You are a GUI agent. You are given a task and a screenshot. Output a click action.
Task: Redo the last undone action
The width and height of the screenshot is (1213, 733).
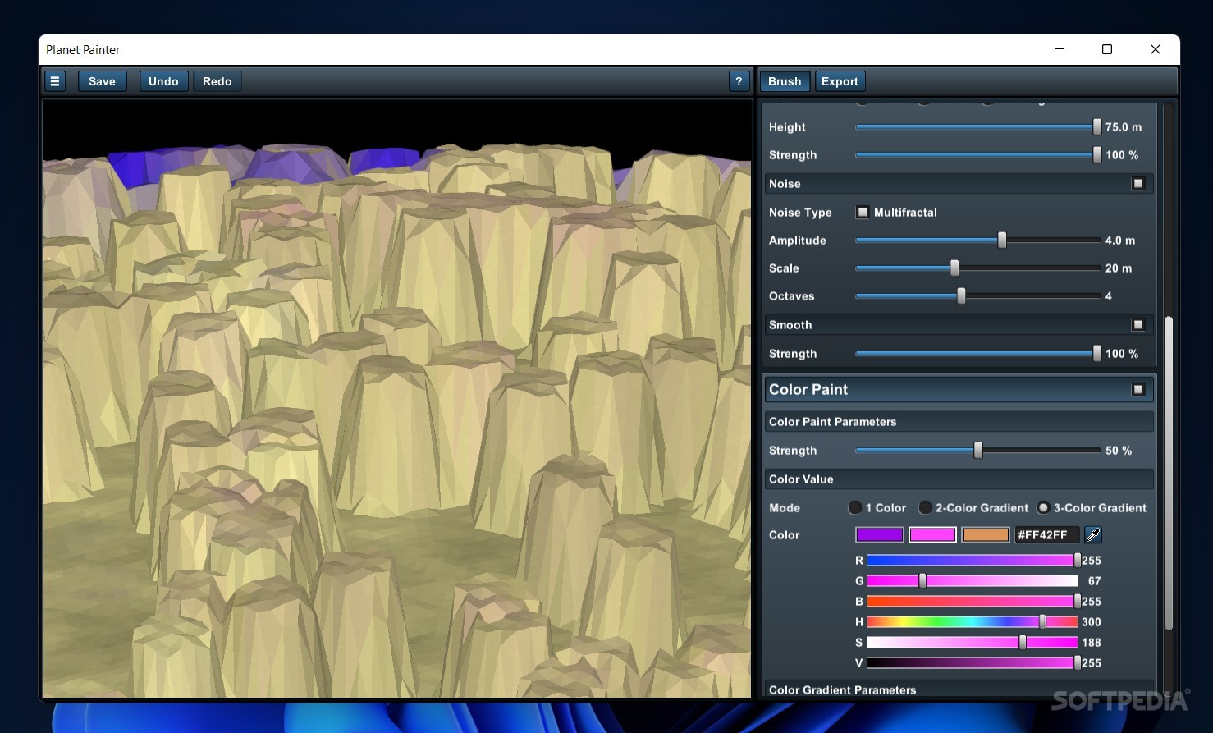tap(217, 81)
